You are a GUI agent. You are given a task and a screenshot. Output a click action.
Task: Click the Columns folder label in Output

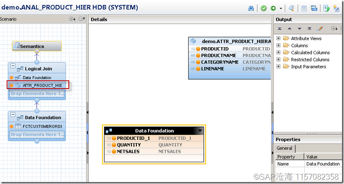pyautogui.click(x=299, y=46)
